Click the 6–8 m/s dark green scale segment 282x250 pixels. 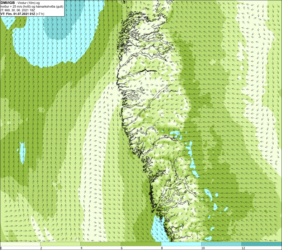141,244
